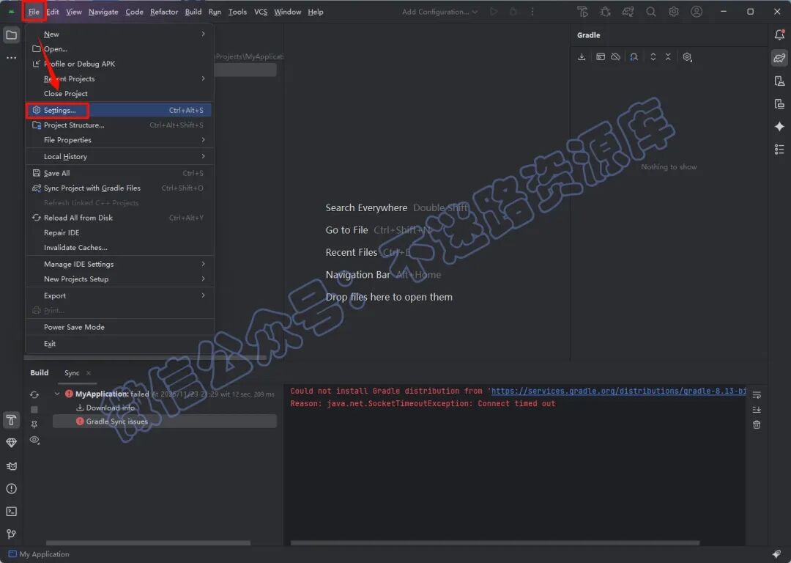
Task: Open the Logcat cat icon in sidebar
Action: coord(11,466)
